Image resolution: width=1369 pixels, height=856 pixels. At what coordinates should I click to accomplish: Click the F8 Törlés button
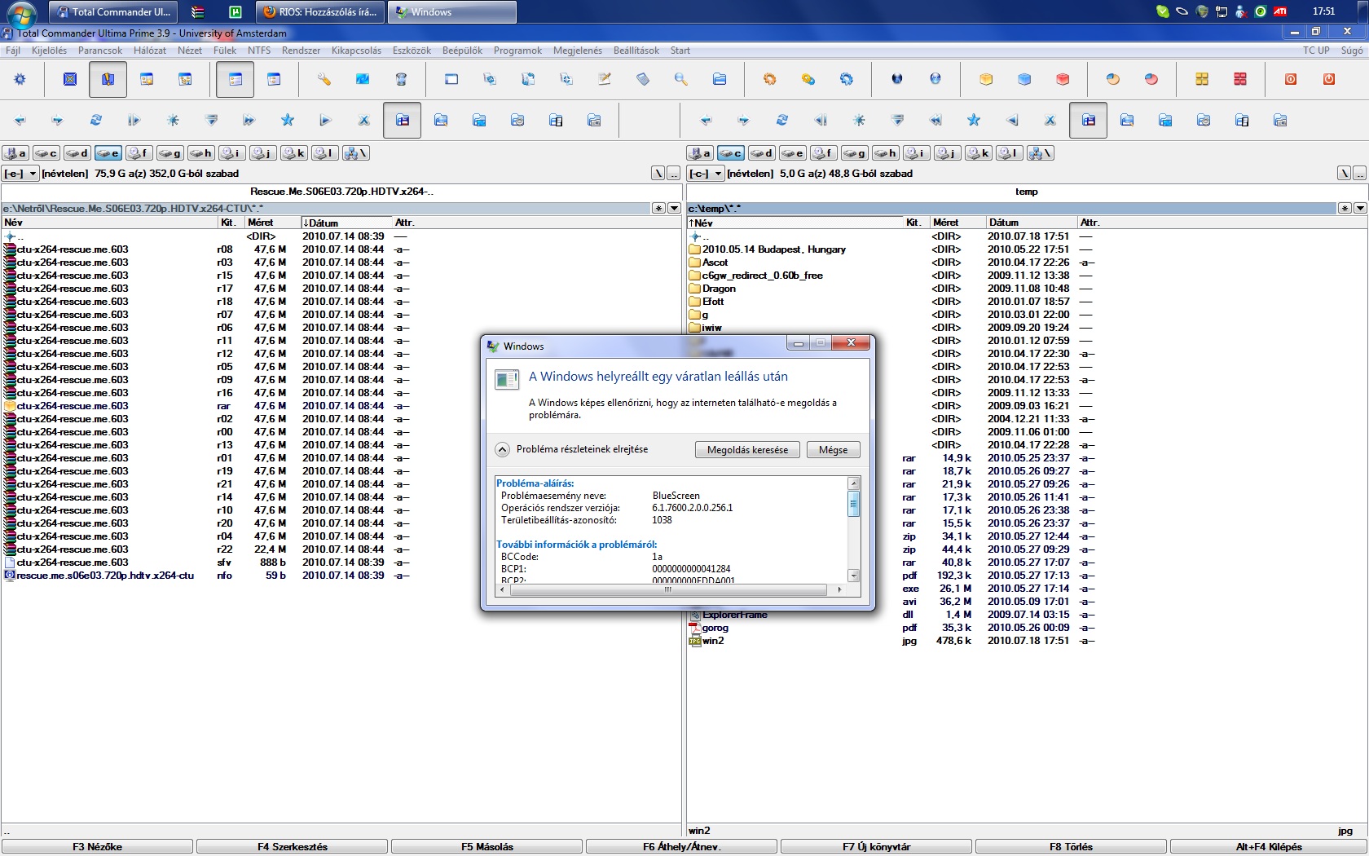[x=1071, y=847]
